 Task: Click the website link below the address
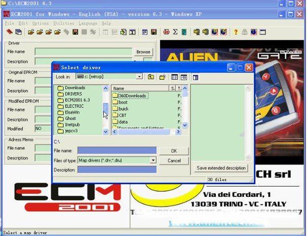(x=216, y=223)
